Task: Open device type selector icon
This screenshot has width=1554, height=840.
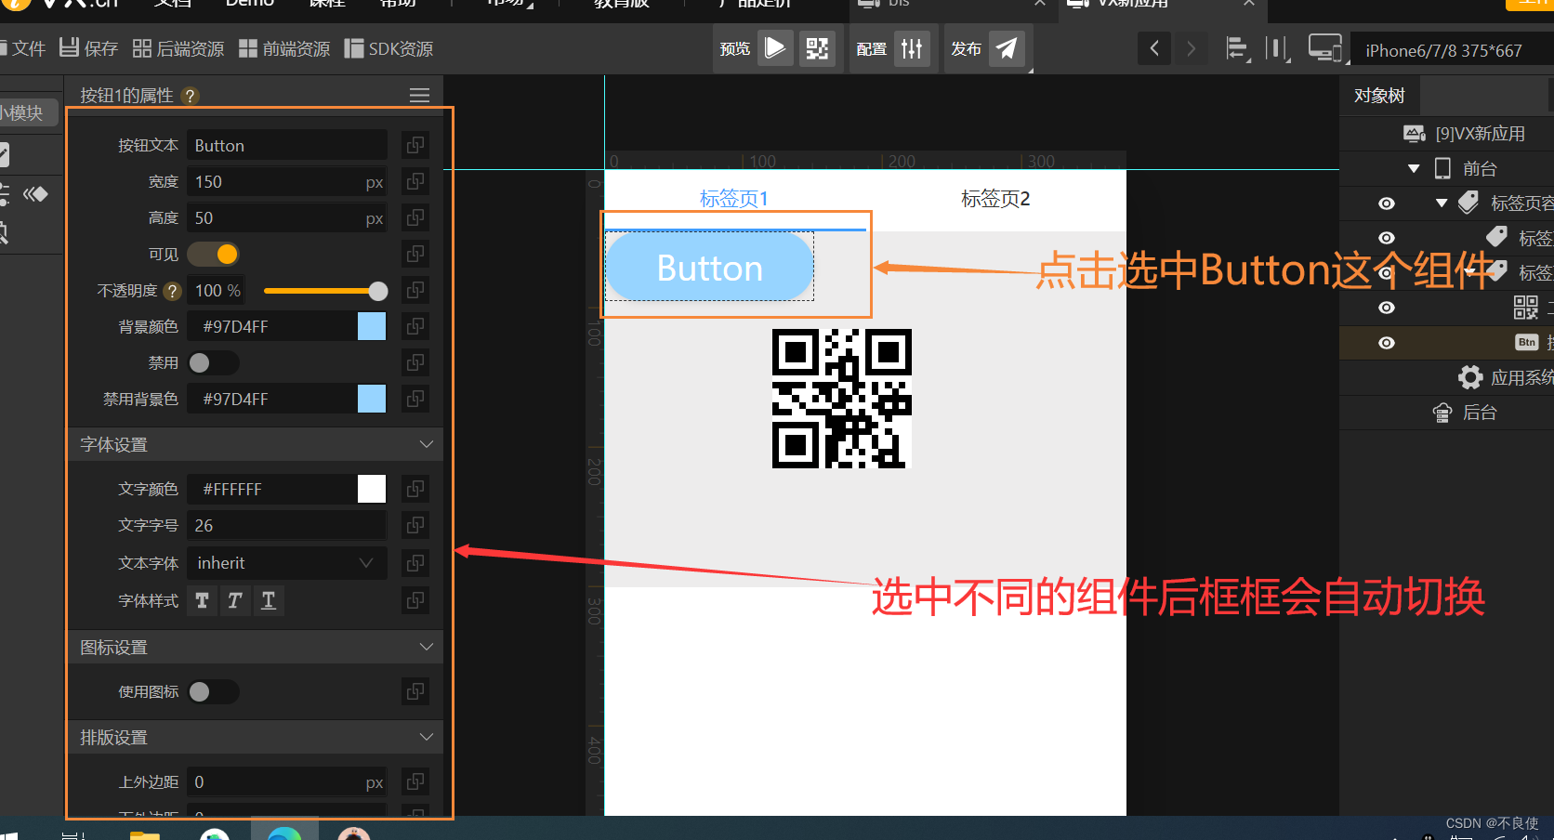Action: click(x=1324, y=48)
